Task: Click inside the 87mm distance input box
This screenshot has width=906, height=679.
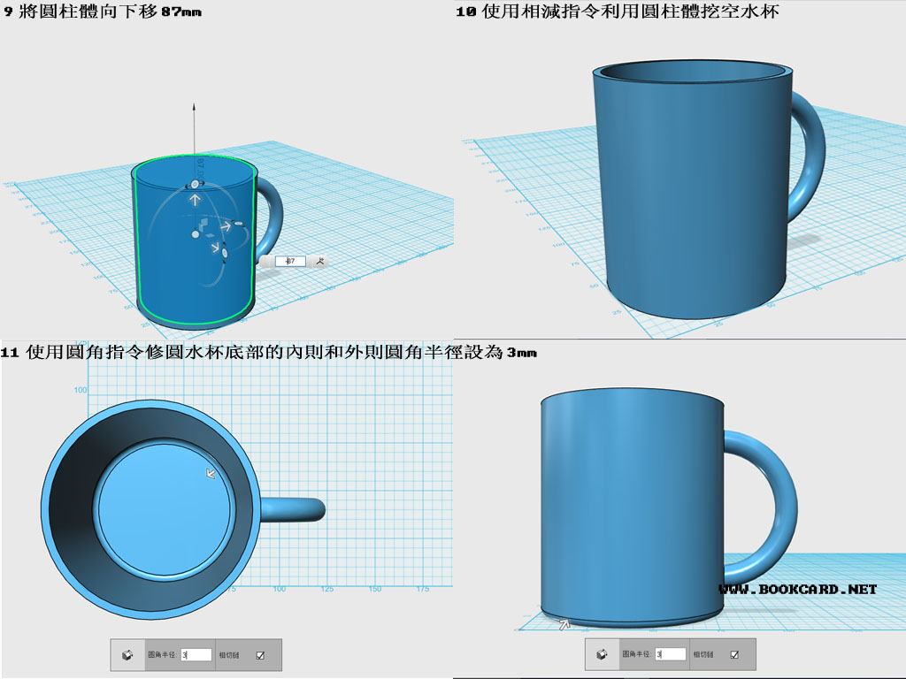Action: tap(291, 261)
